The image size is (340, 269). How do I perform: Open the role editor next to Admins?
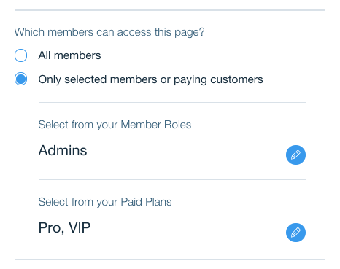pyautogui.click(x=295, y=155)
